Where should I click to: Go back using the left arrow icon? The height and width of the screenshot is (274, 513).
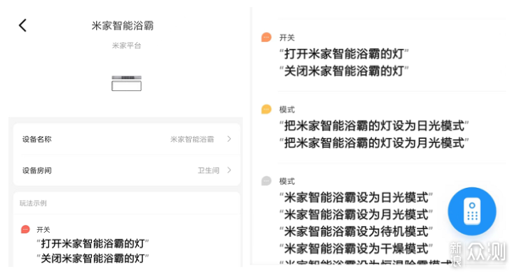[x=23, y=26]
